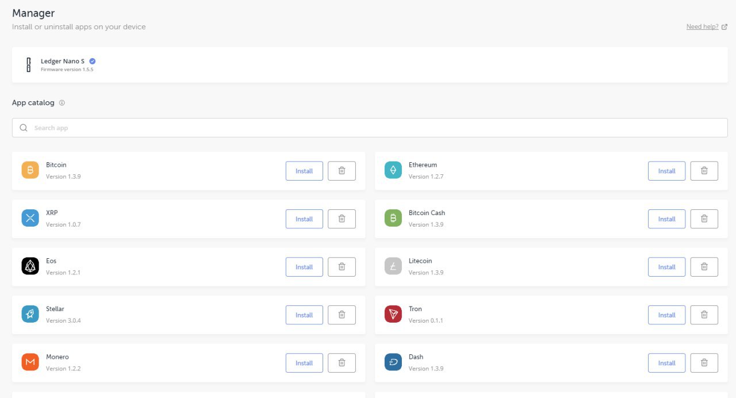Install the Eos app
The width and height of the screenshot is (736, 398).
pos(304,267)
